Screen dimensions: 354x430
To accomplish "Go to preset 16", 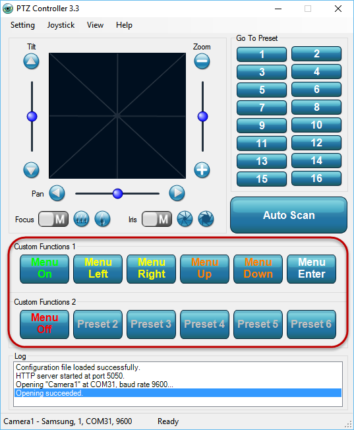I will (x=316, y=178).
